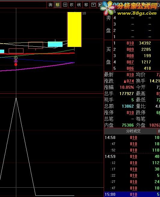160x197 pixels.
Task: Click buy level 5 volume 418
Action: 147,68
